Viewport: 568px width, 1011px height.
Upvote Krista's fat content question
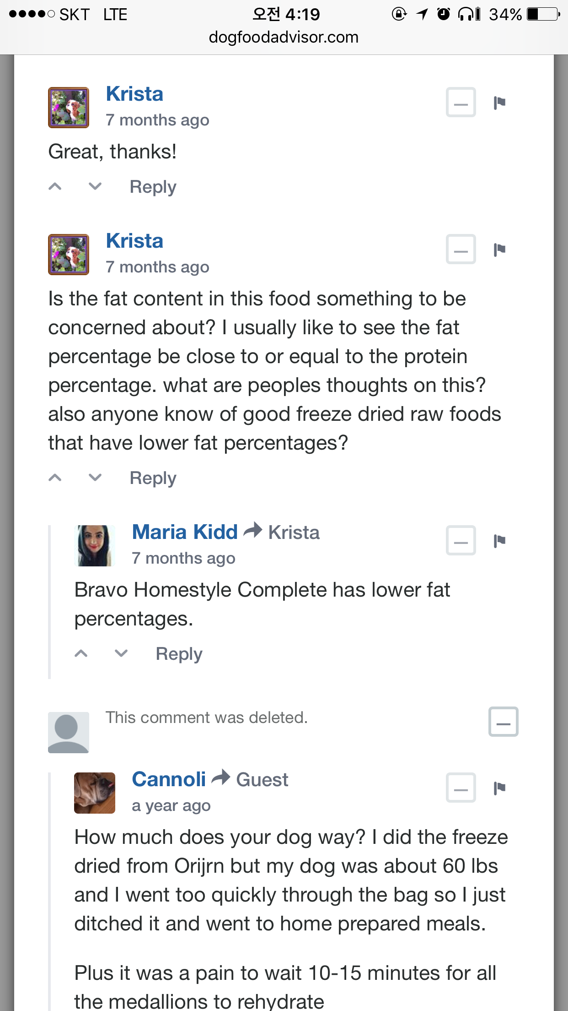click(x=55, y=478)
